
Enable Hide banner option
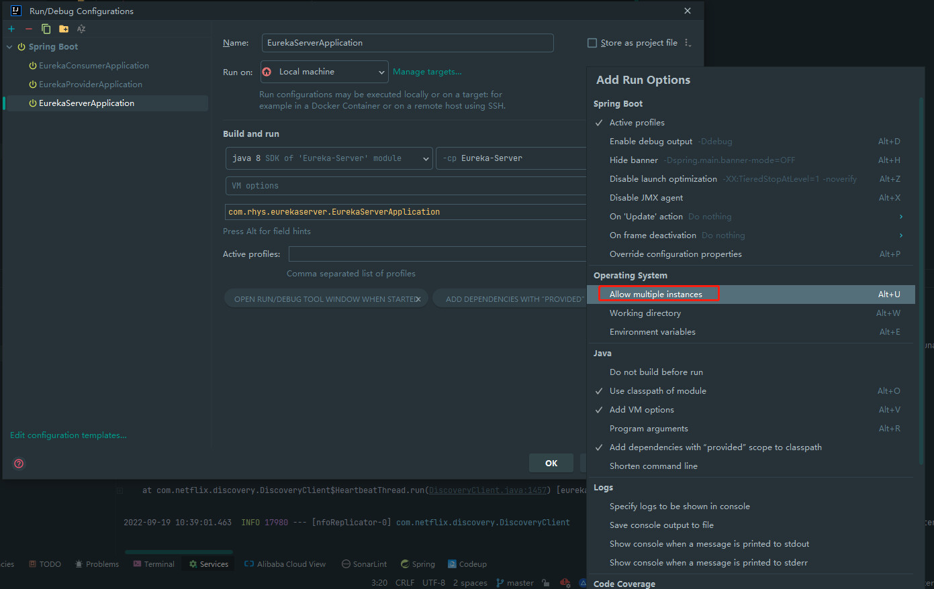[751, 160]
